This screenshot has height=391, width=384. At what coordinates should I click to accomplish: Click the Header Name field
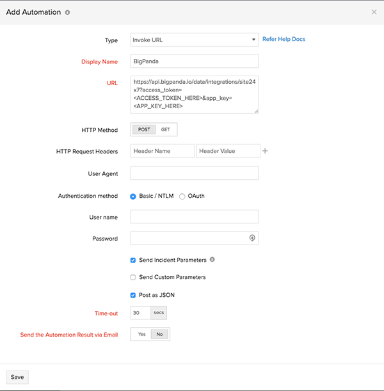pyautogui.click(x=163, y=151)
